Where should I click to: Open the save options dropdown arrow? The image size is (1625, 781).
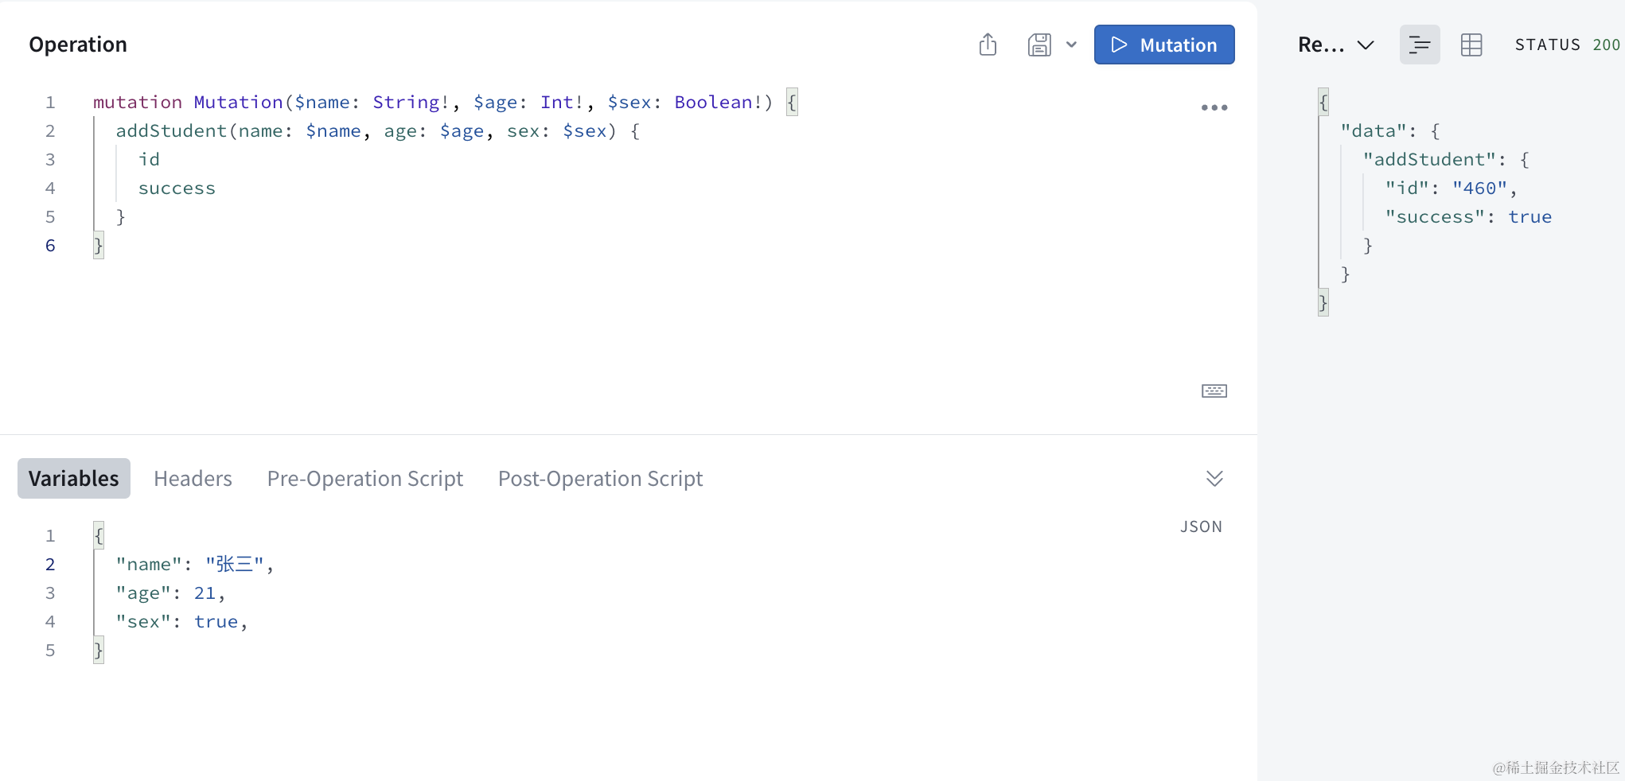(1071, 45)
